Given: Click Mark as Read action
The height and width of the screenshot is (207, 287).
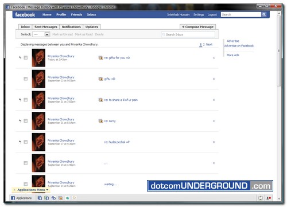Looking at the screenshot, I should point(84,34).
